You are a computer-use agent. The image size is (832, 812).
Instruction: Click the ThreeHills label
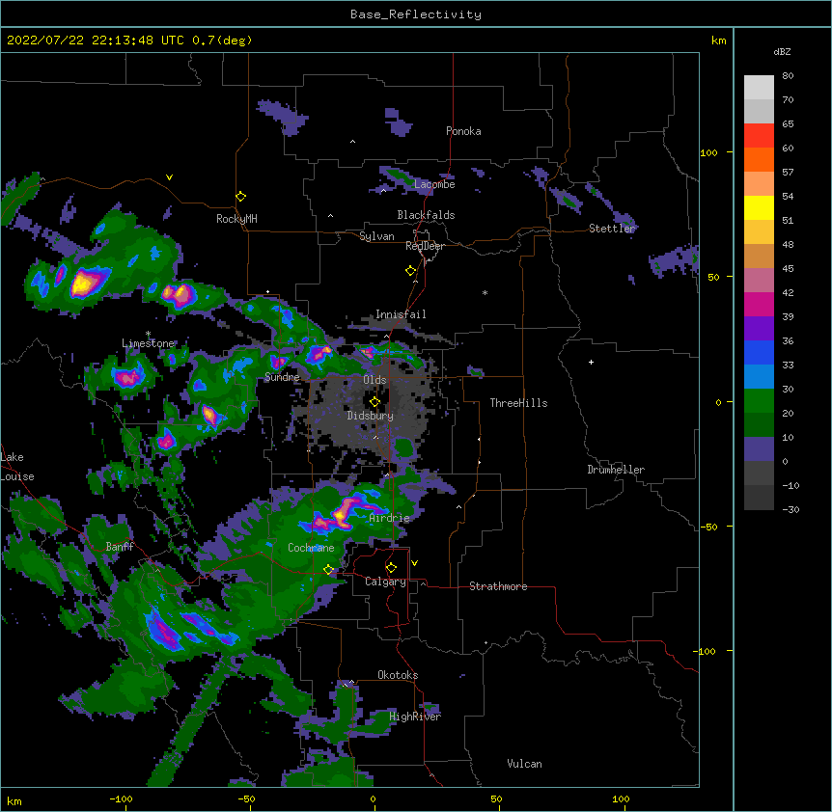518,403
